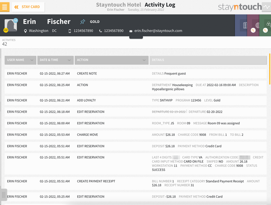271x205 pixels.
Task: Click DEPOSIT -$26.18 detail
Action: click(x=164, y=197)
